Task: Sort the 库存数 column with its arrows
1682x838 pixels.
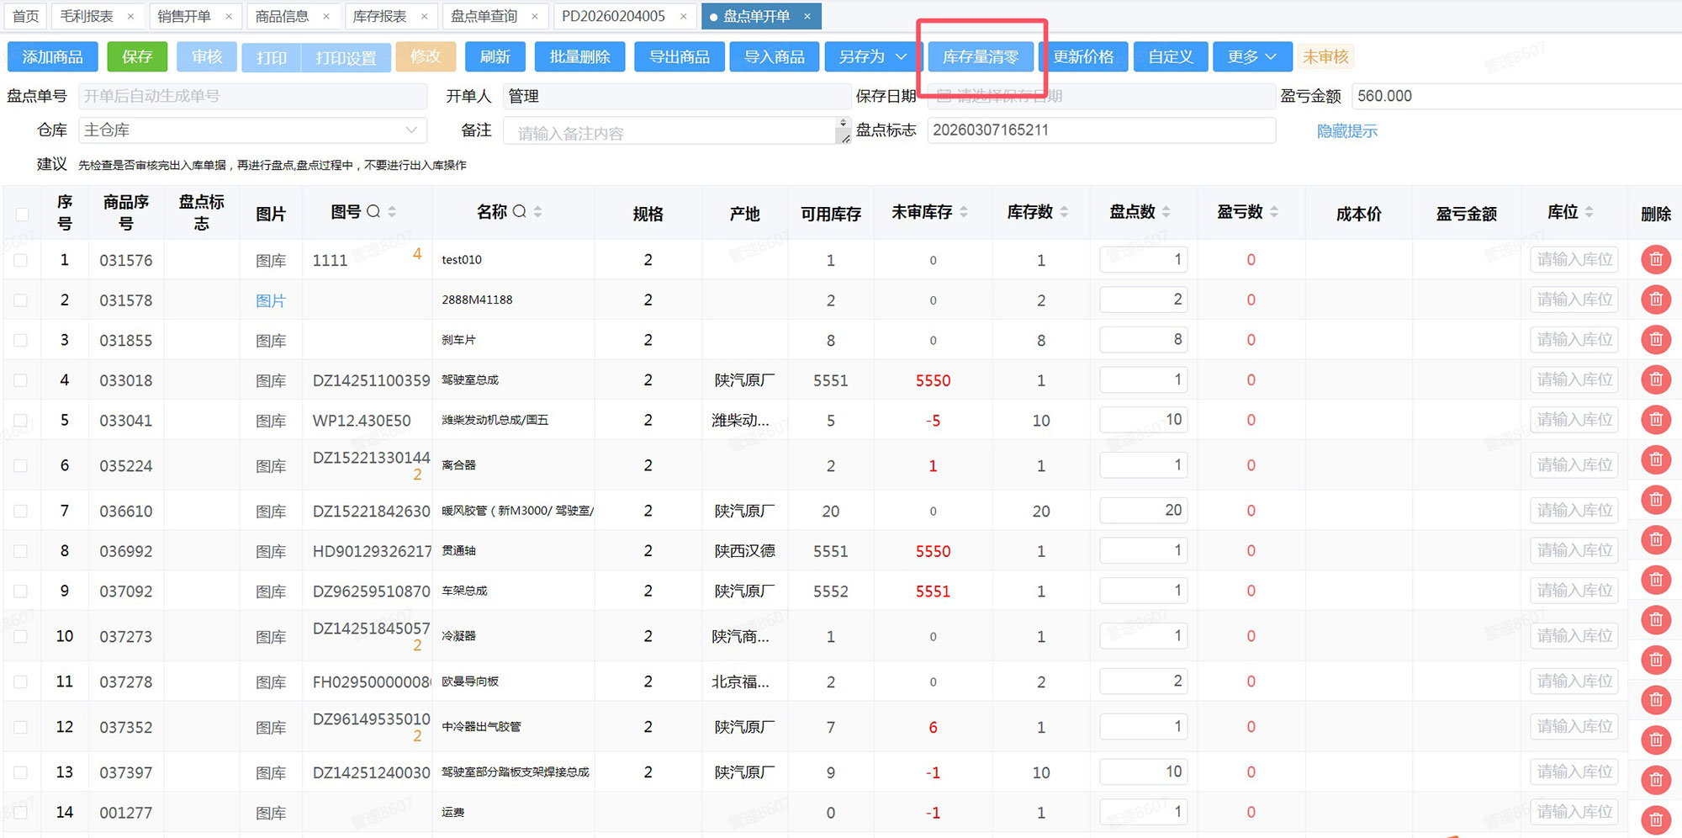Action: pyautogui.click(x=1065, y=212)
